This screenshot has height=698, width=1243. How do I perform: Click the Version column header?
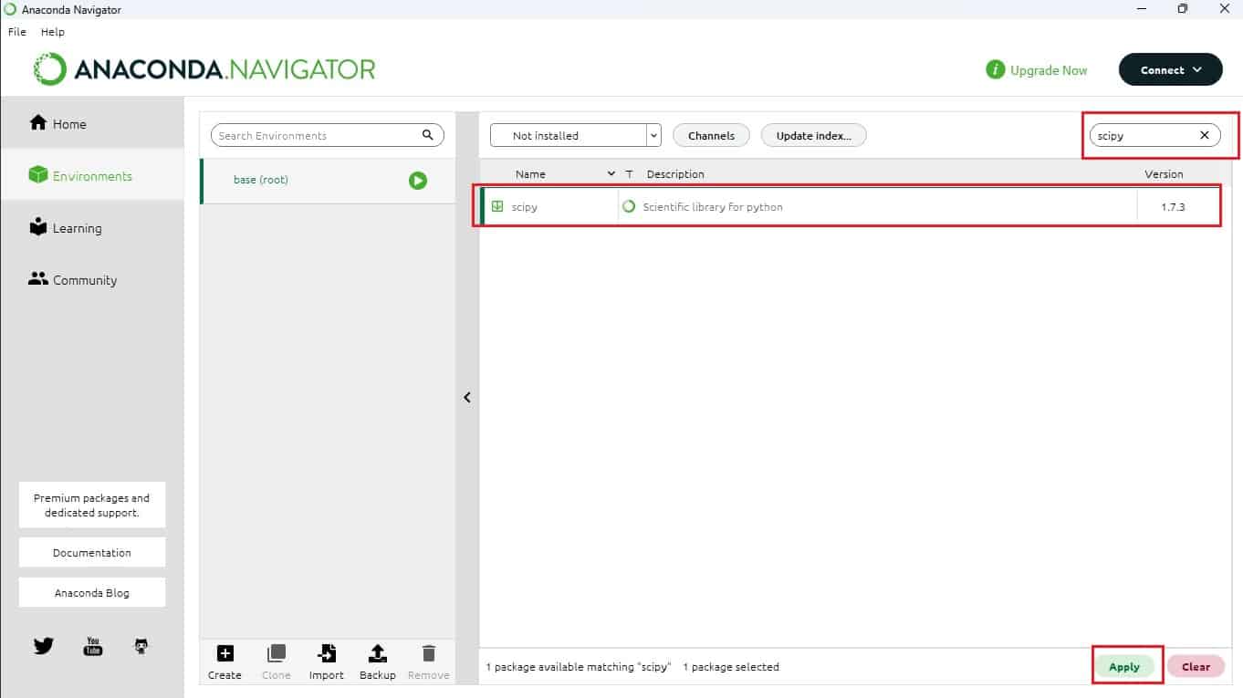click(x=1164, y=174)
